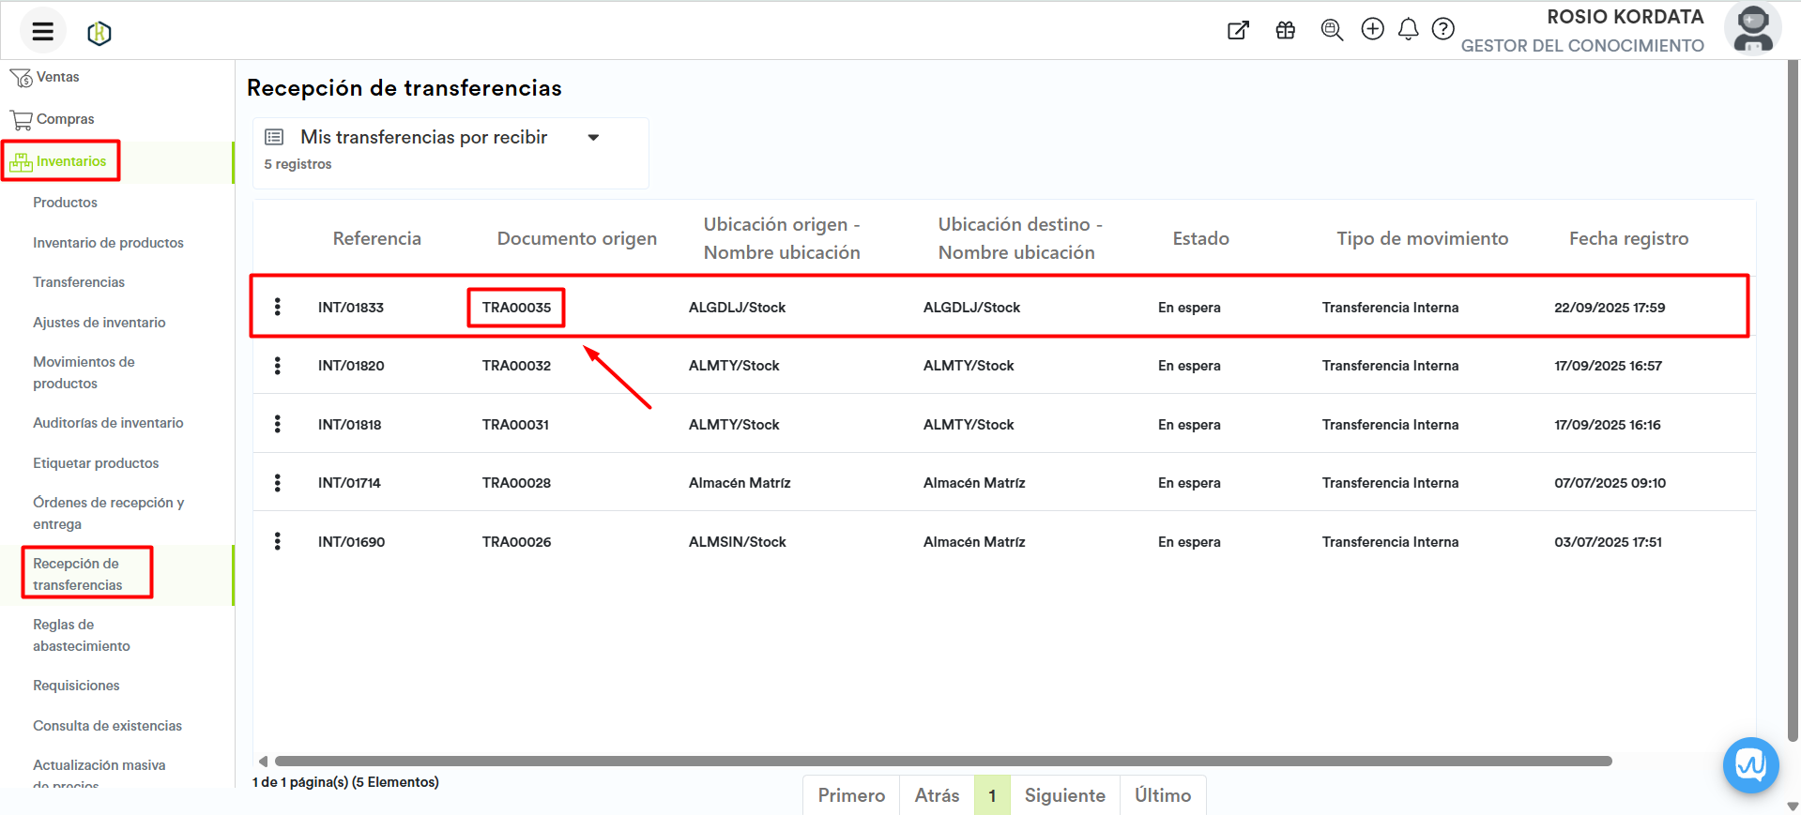1801x815 pixels.
Task: Sort by the Fecha registro column header
Action: click(1628, 238)
